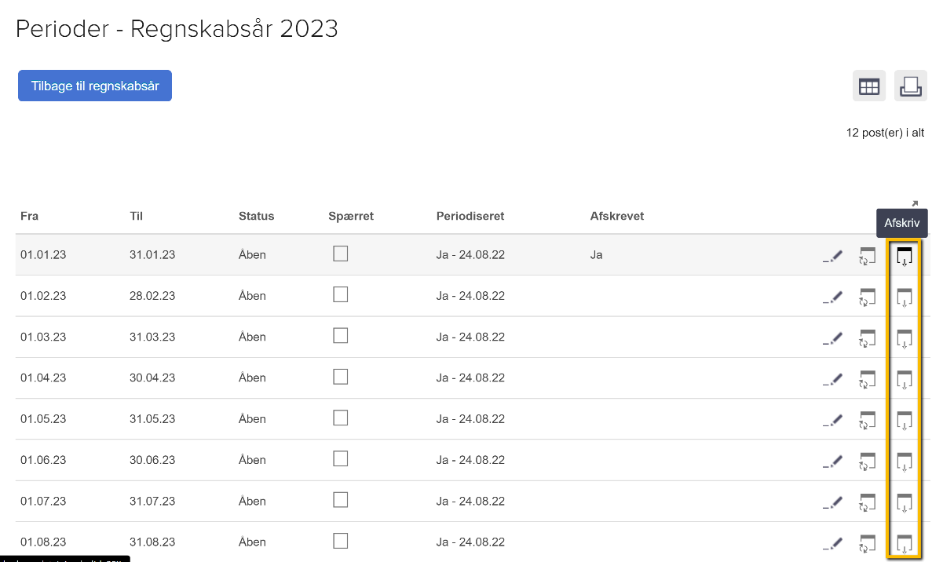Click the Afskrevet column header

point(617,216)
